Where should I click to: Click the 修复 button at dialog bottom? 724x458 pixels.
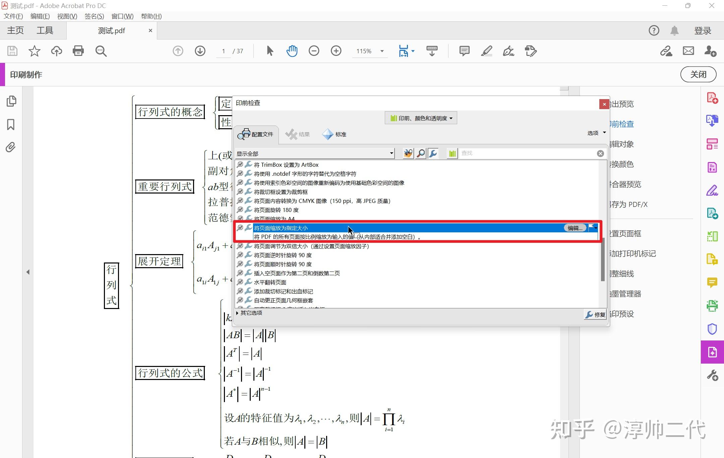click(596, 314)
